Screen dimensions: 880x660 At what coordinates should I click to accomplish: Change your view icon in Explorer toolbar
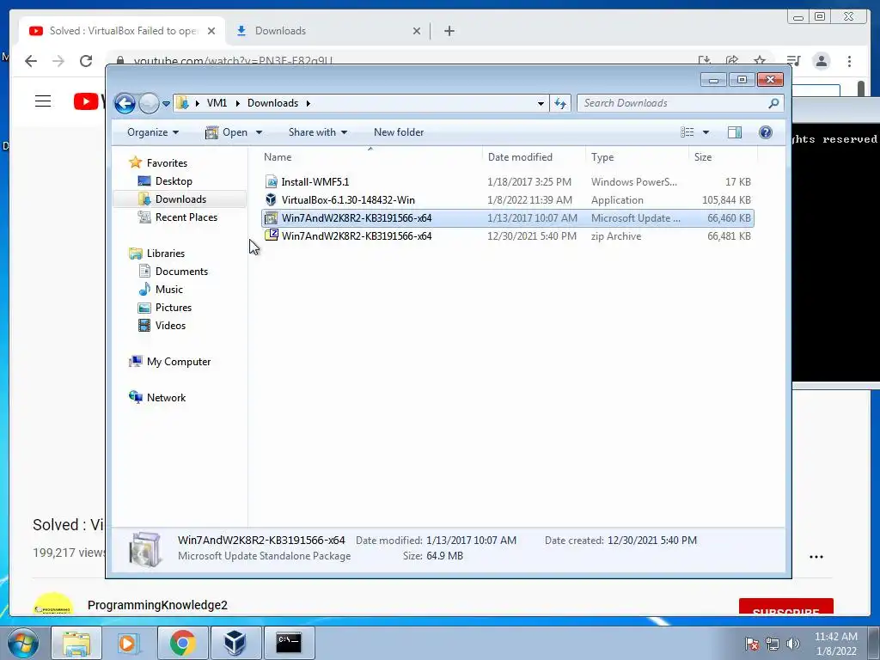coord(687,132)
